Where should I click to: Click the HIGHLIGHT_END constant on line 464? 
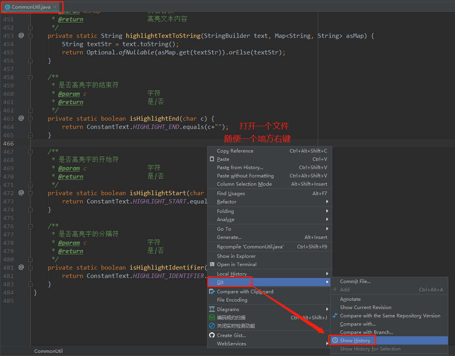(x=156, y=127)
